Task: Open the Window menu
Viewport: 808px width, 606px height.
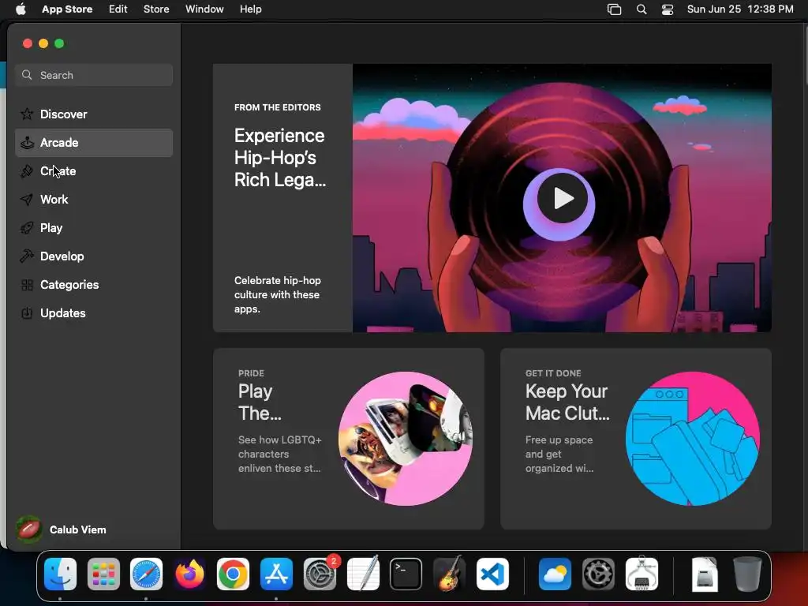Action: tap(204, 9)
